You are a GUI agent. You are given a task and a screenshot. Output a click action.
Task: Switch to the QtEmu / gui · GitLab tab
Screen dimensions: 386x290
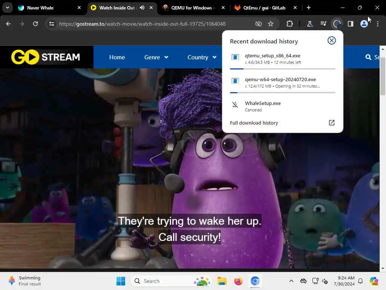click(264, 8)
